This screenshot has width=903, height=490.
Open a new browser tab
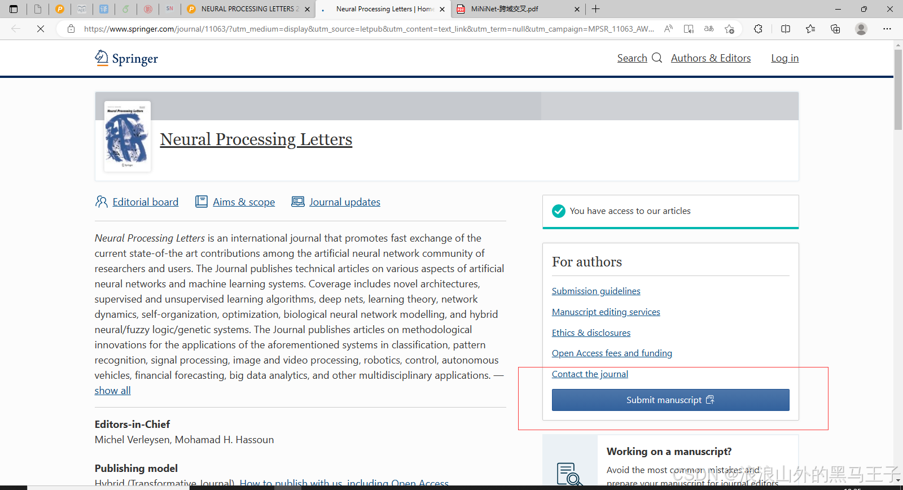pos(596,9)
